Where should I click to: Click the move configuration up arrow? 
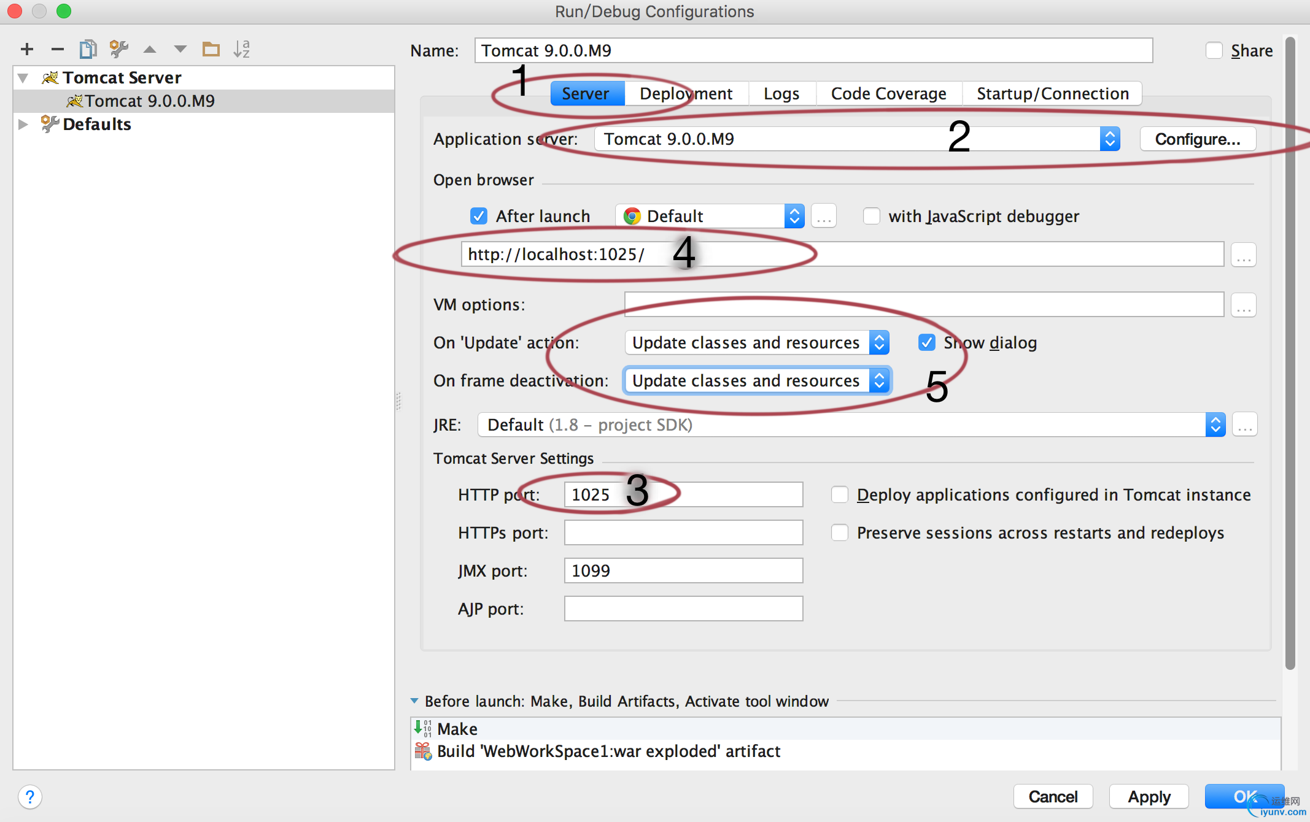click(149, 49)
